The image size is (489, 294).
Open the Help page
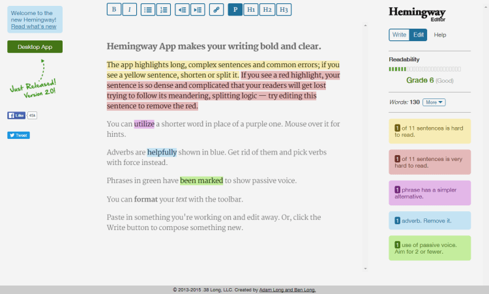[x=439, y=35]
